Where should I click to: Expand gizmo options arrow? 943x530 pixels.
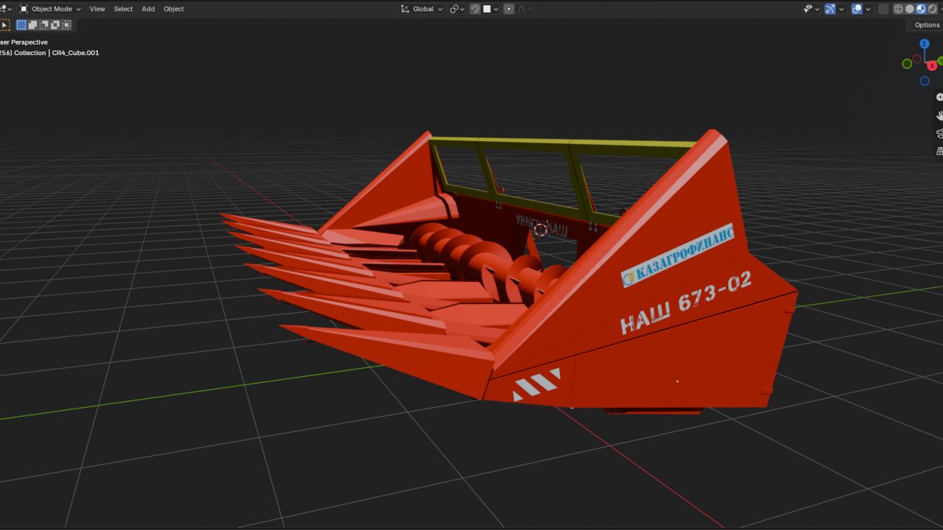pyautogui.click(x=841, y=9)
